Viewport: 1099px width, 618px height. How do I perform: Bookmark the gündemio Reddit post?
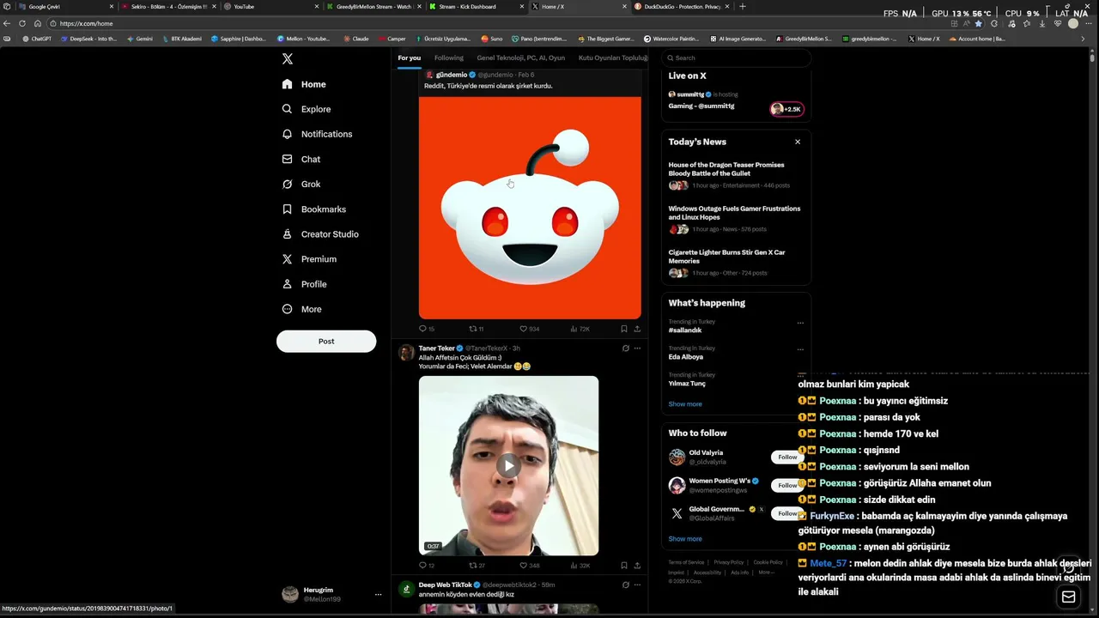[624, 329]
